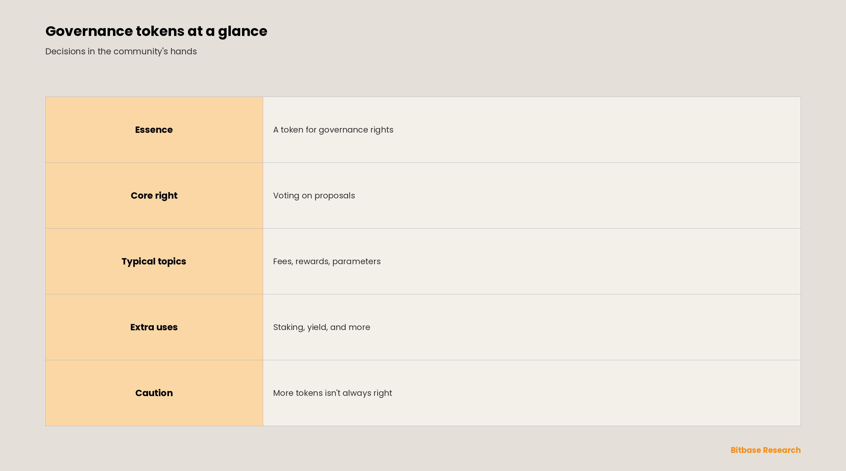Click the Core right header cell

(154, 196)
